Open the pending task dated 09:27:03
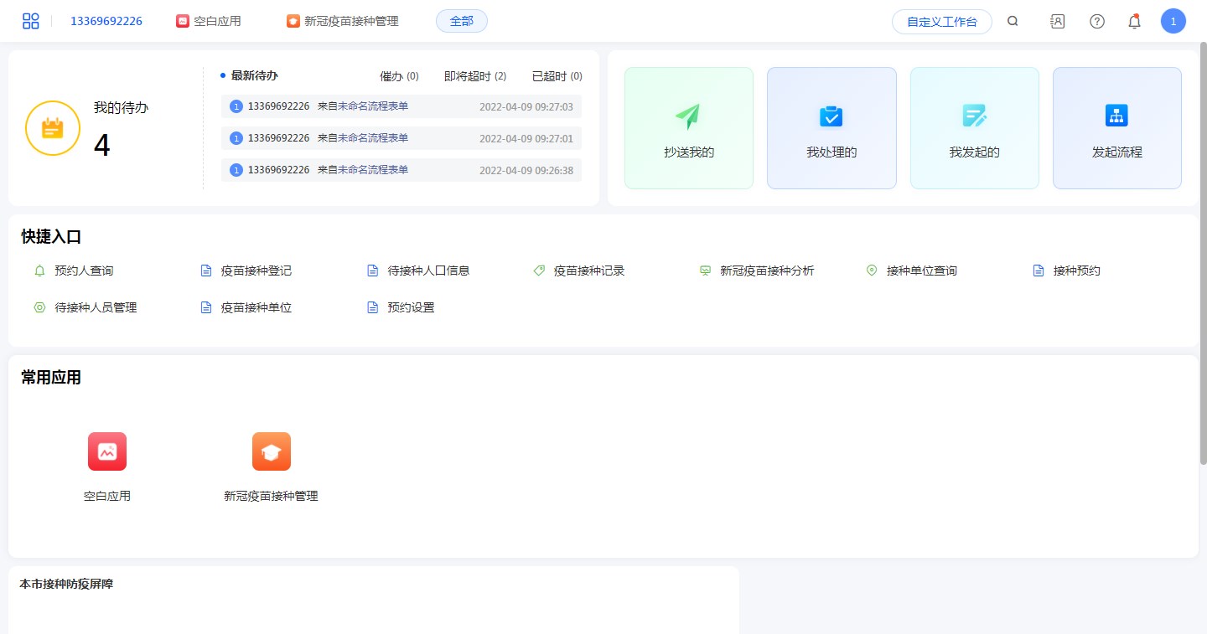This screenshot has width=1207, height=634. tap(401, 106)
